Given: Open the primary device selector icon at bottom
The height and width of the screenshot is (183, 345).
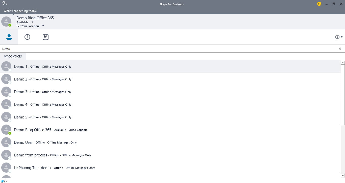Looking at the screenshot, I should [x=3, y=181].
